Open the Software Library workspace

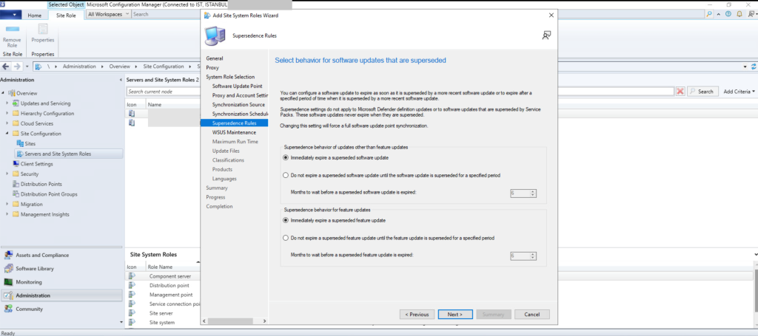point(35,268)
